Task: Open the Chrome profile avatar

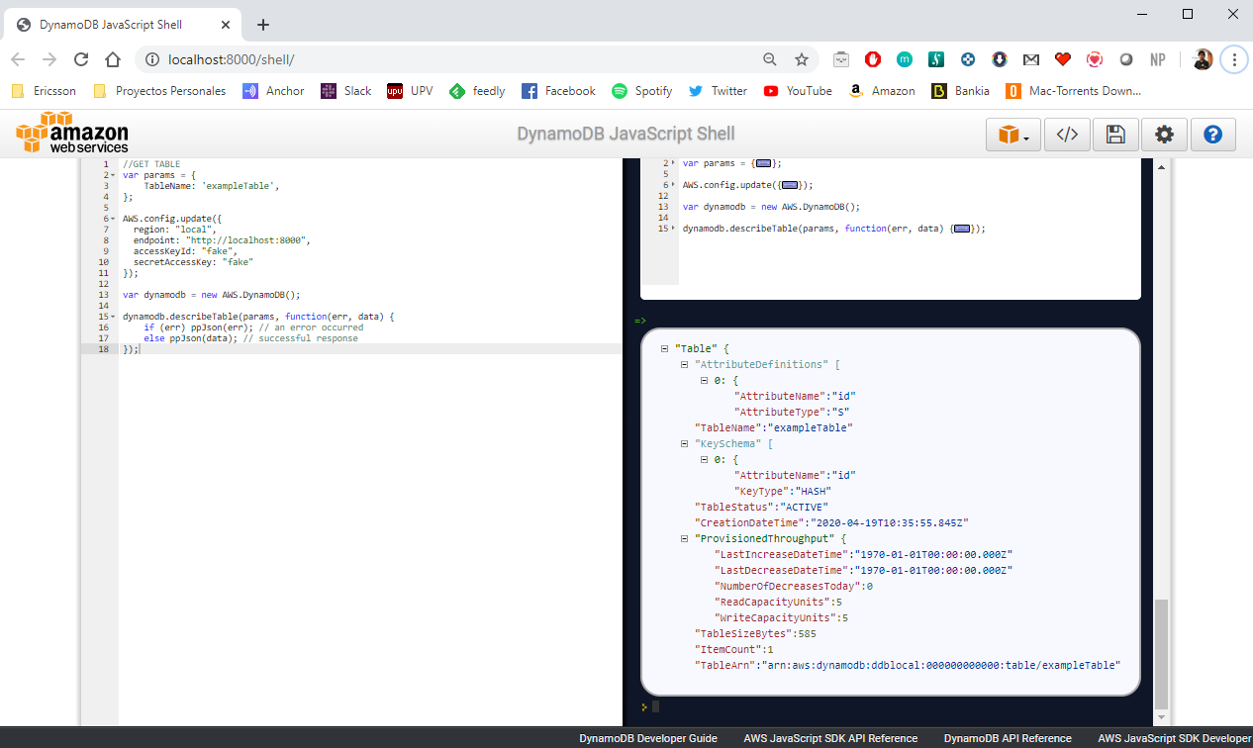Action: (x=1203, y=59)
